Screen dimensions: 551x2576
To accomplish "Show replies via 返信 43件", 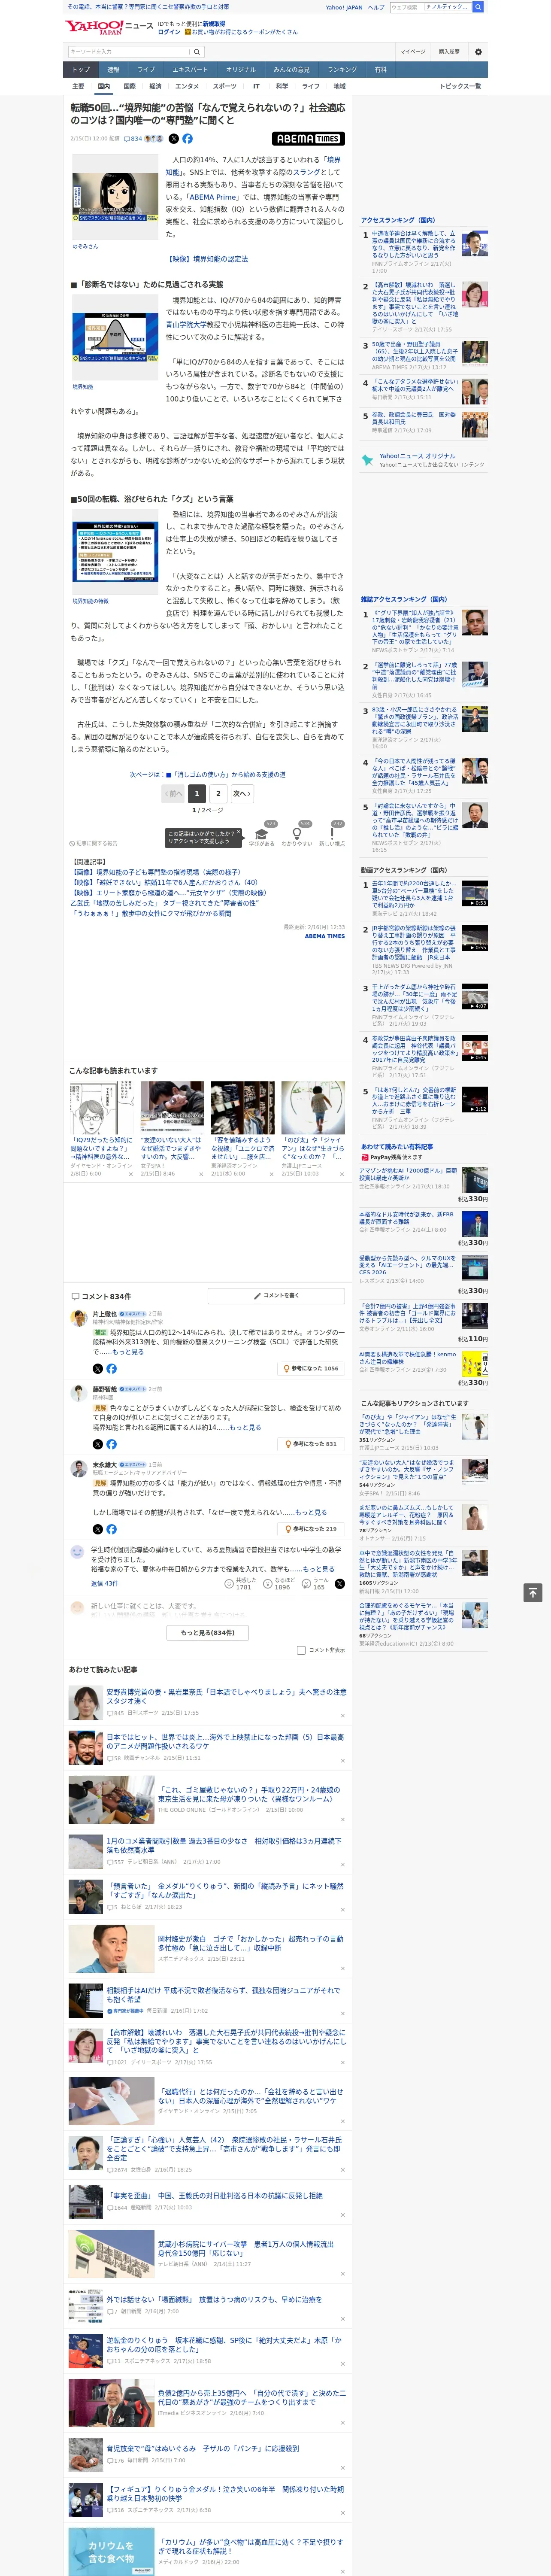I will click(105, 1584).
